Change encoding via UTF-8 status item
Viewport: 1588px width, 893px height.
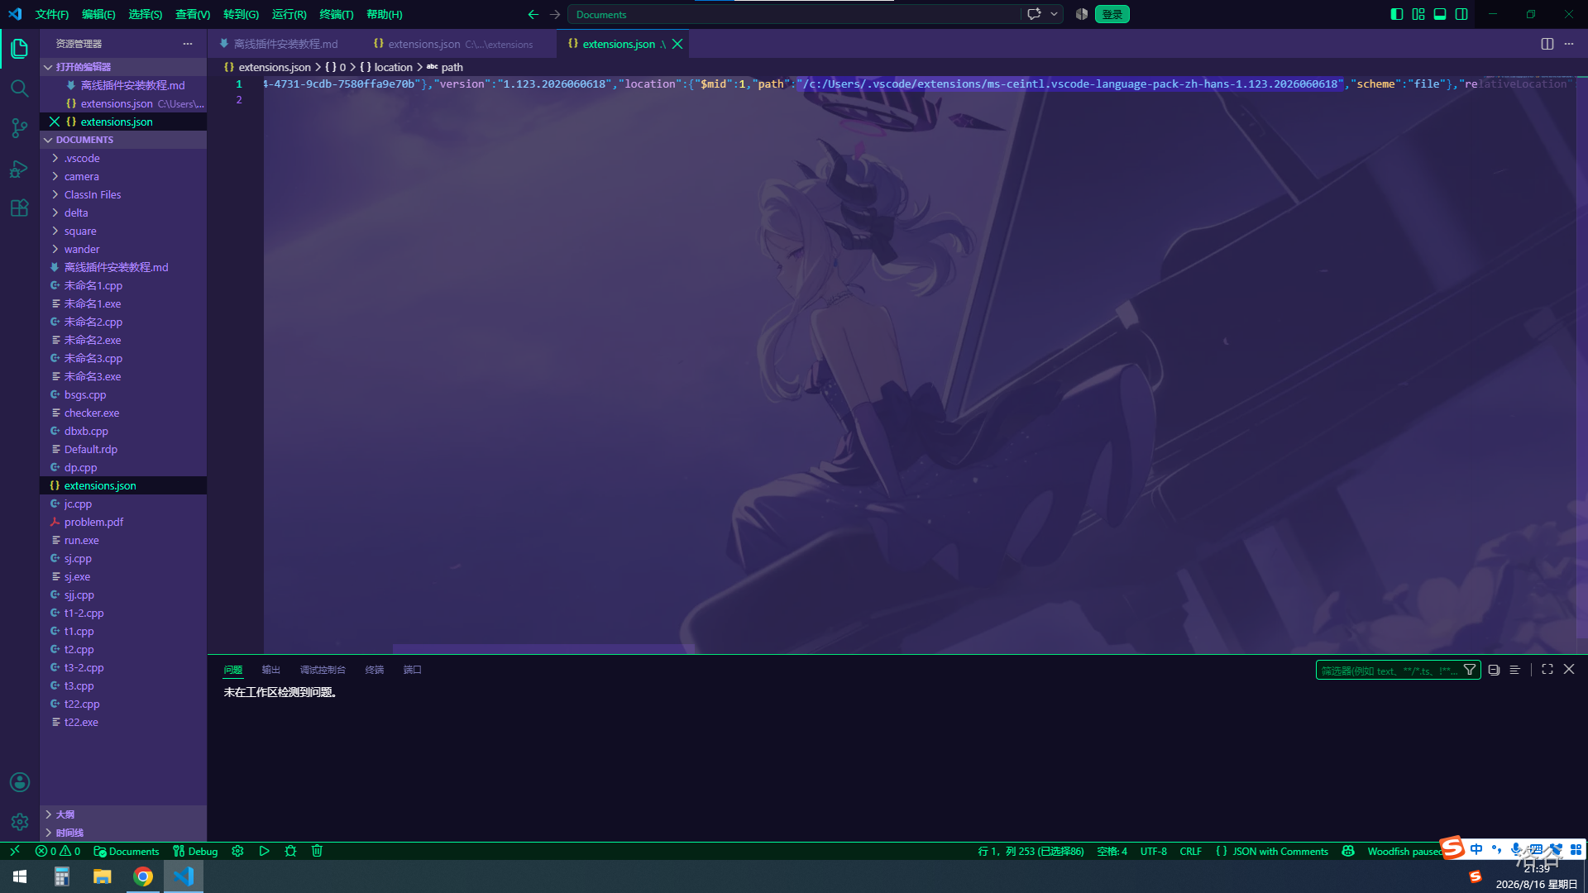coord(1153,851)
